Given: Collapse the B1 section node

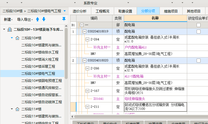Looking at the screenshot, I should click(82, 25).
